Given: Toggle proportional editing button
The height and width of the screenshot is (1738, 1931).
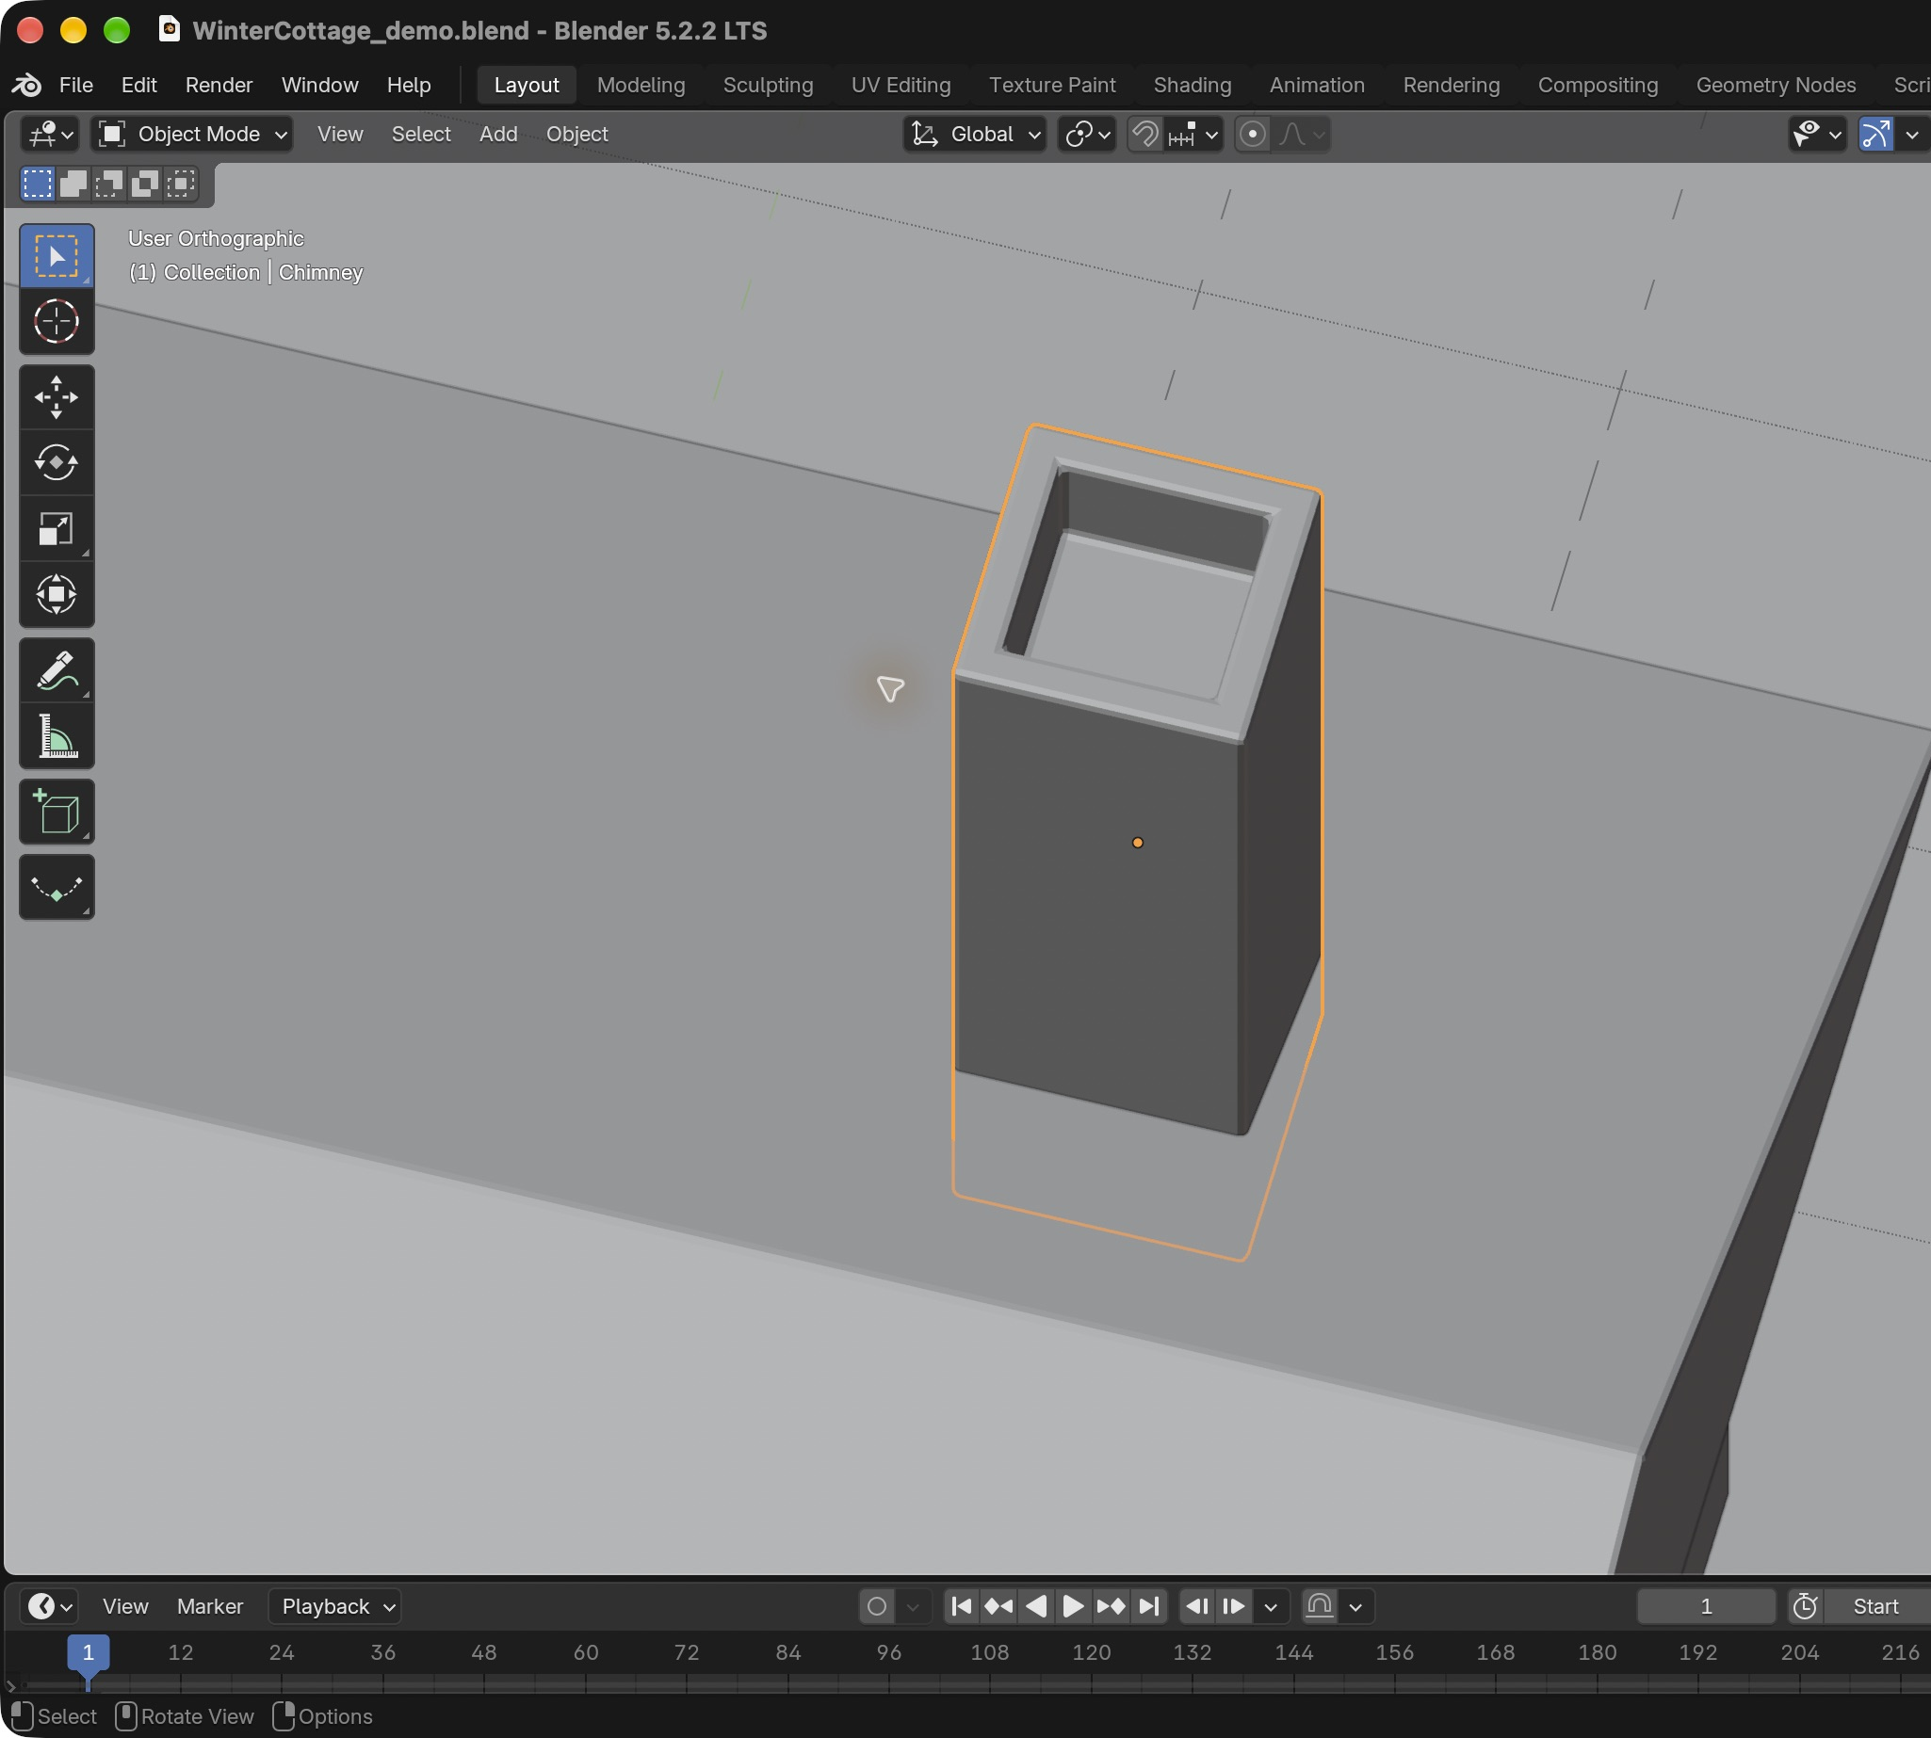Looking at the screenshot, I should tap(1253, 135).
